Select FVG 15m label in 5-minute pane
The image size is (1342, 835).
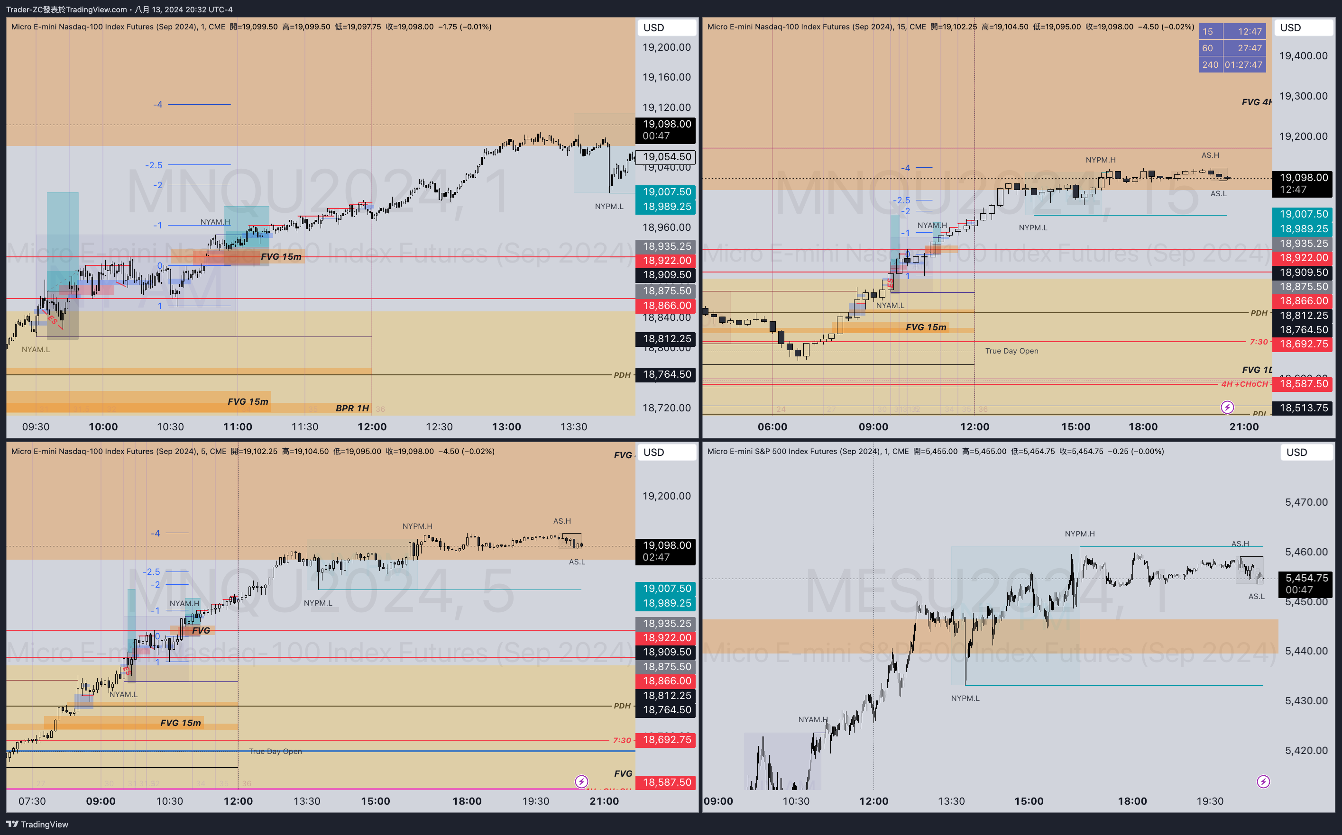(181, 723)
